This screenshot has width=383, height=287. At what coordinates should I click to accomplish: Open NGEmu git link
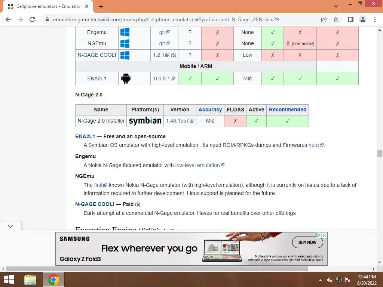pyautogui.click(x=164, y=43)
